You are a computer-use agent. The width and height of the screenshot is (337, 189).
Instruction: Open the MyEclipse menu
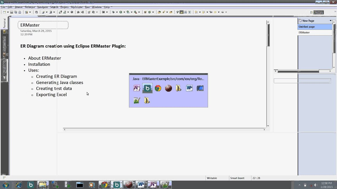click(77, 7)
